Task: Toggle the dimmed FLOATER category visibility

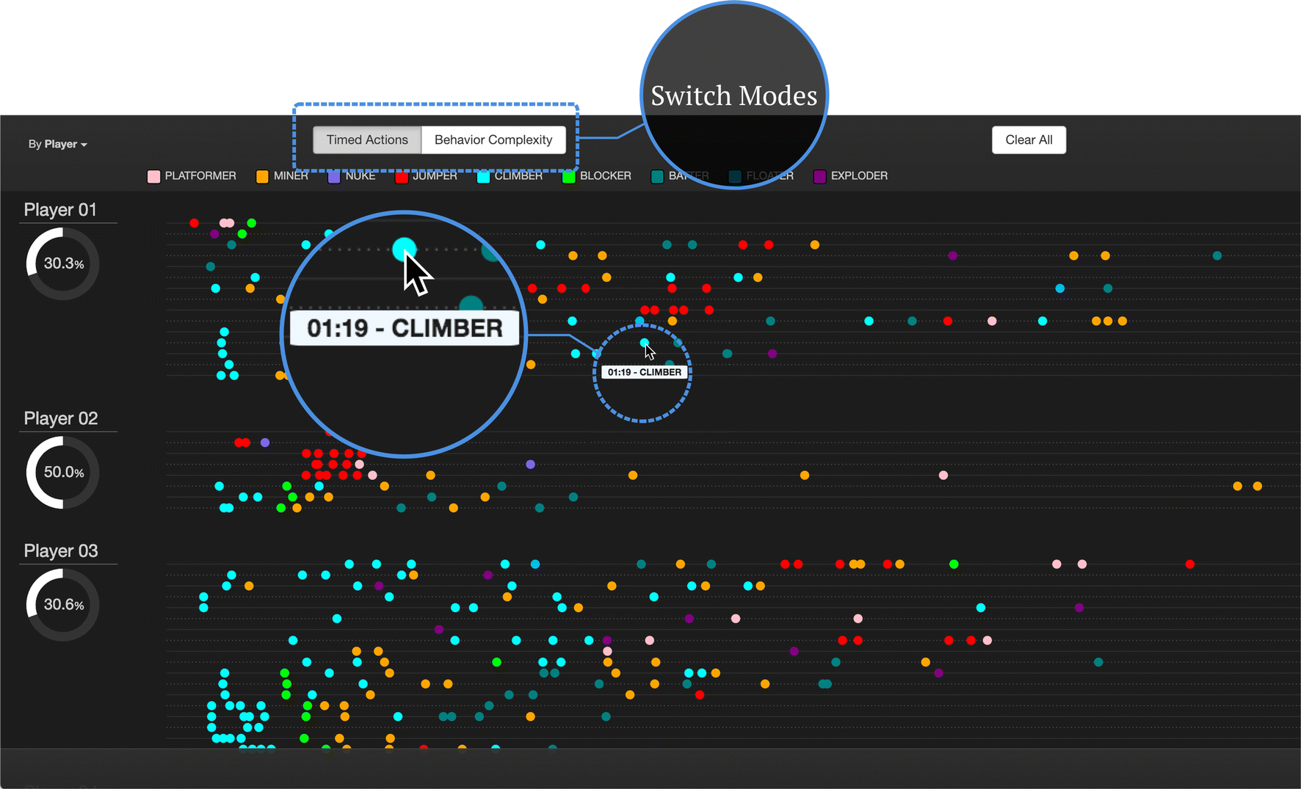Action: [734, 176]
